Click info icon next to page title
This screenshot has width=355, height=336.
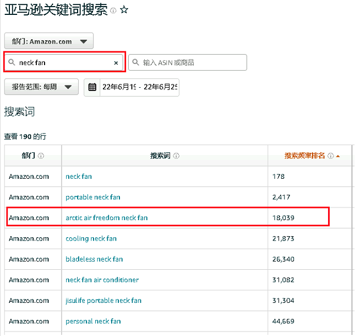113,11
